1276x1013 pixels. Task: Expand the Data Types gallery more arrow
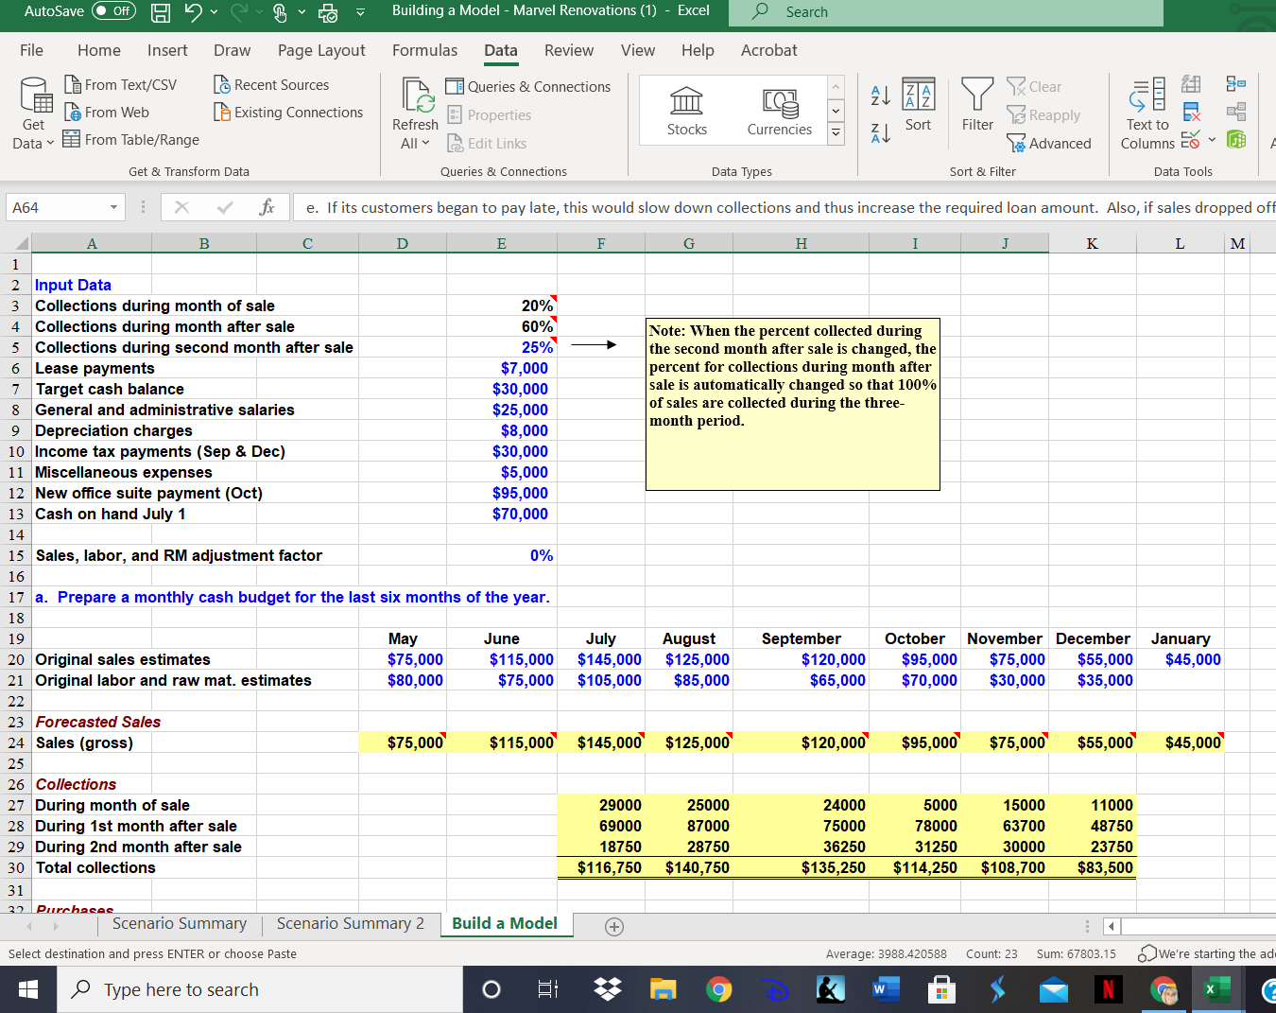(x=836, y=133)
